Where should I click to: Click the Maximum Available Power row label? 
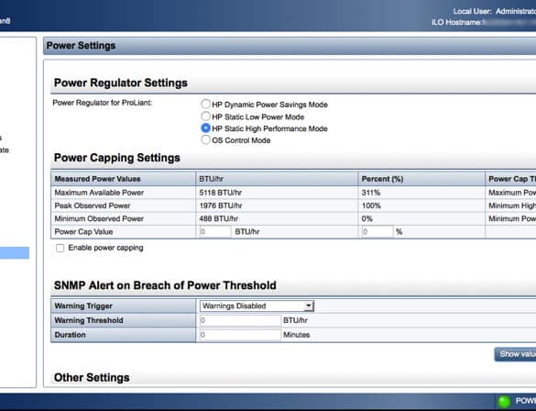click(99, 193)
